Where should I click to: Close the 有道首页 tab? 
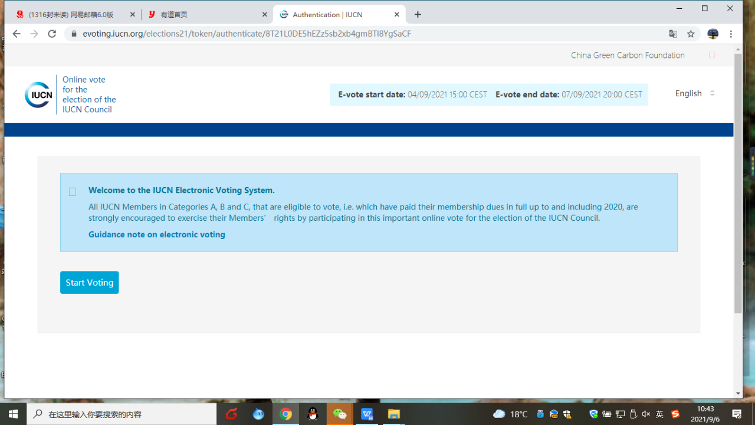(x=264, y=15)
